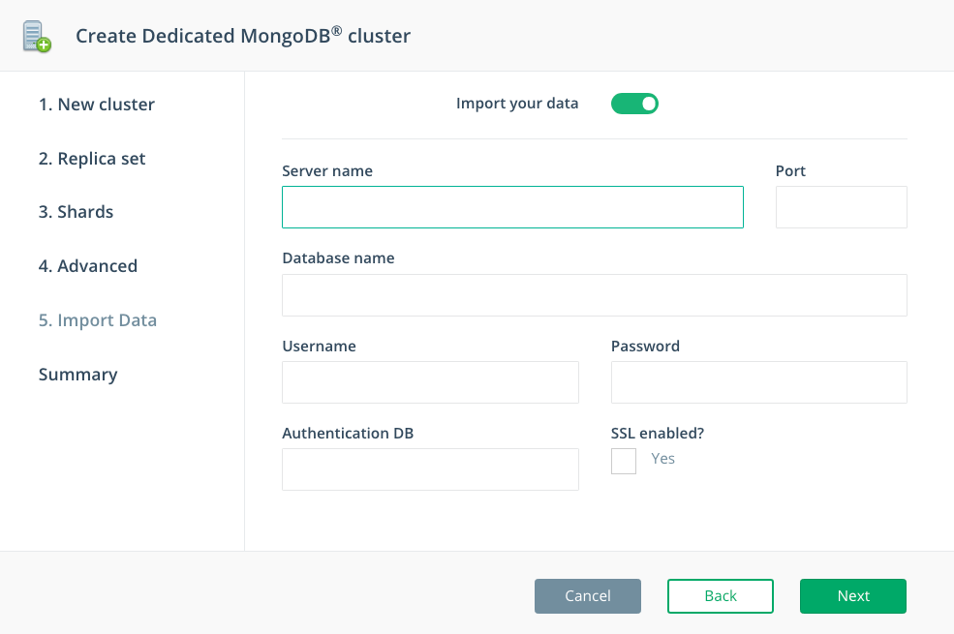Click the Authentication DB input

430,469
